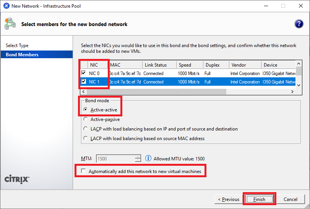
Task: Open the Select Type wizard step
Action: (17, 46)
